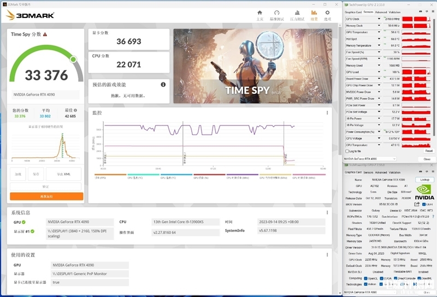Image resolution: width=437 pixels, height=297 pixels.
Task: Click the Reset button in GPU-Z Sensors
Action: click(x=429, y=151)
